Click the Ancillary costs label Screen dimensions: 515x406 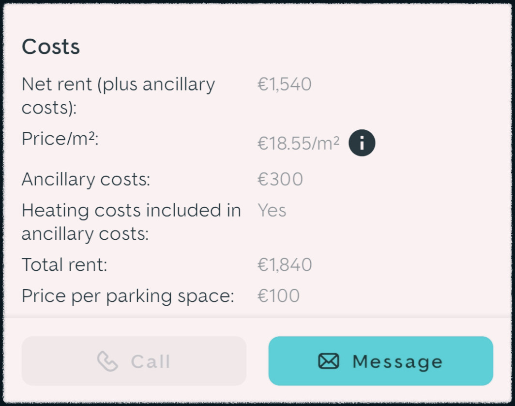(x=86, y=180)
